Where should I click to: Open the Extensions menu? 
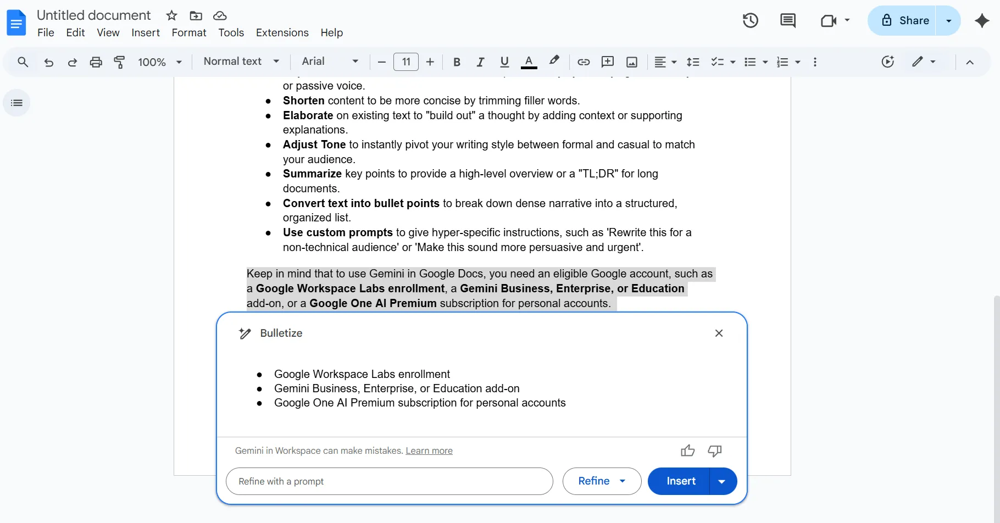[x=282, y=33]
